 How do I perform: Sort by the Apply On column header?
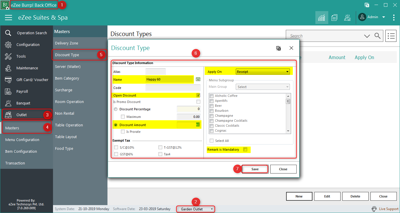click(364, 57)
